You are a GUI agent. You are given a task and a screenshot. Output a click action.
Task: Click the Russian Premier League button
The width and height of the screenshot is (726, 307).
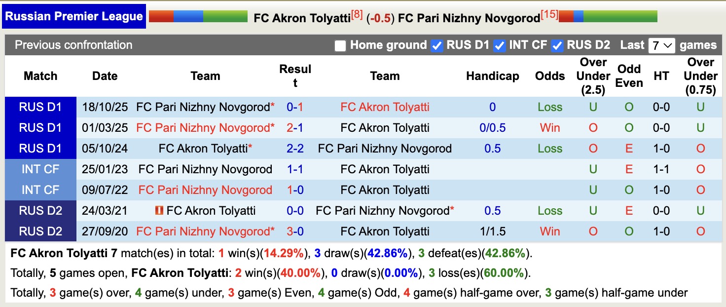pyautogui.click(x=74, y=16)
